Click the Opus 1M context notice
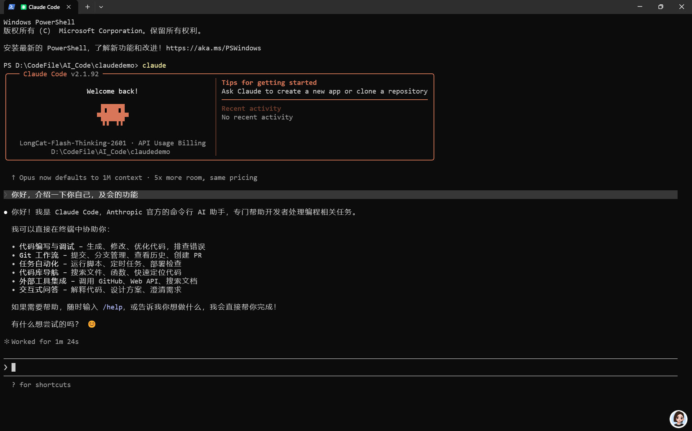 pos(134,178)
